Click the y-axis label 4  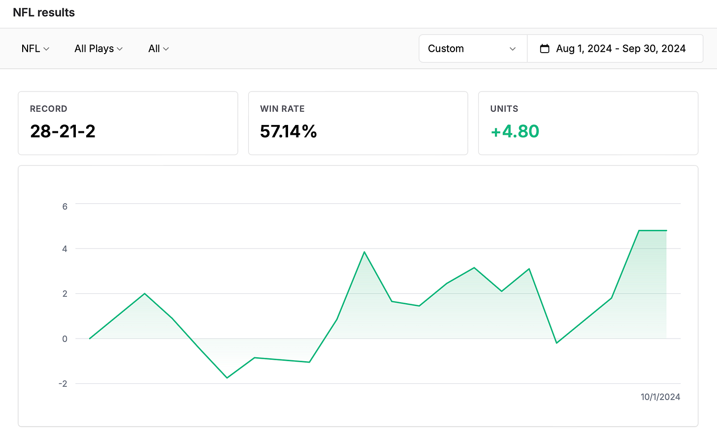pyautogui.click(x=65, y=249)
